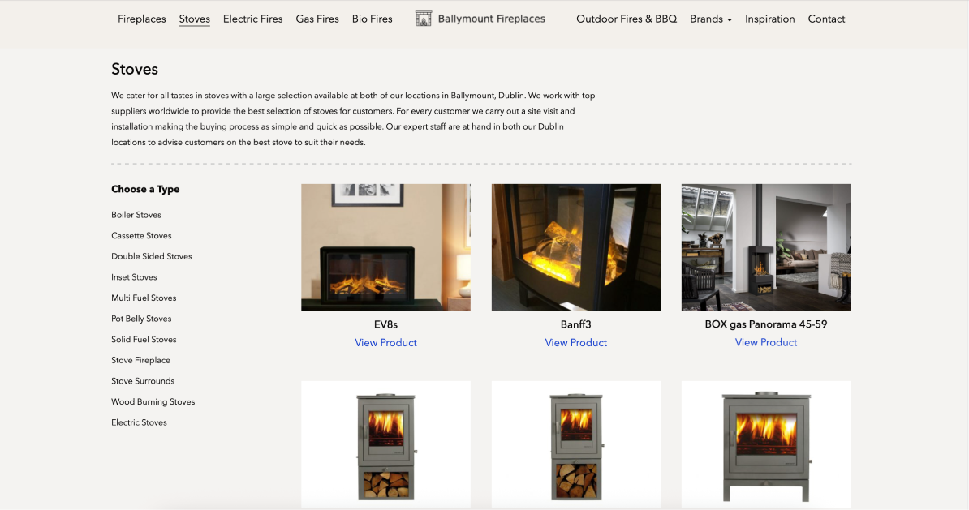Click the BOX gas Panorama room photo

[765, 247]
